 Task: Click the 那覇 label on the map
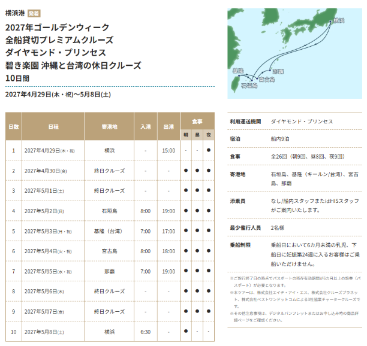(278, 71)
